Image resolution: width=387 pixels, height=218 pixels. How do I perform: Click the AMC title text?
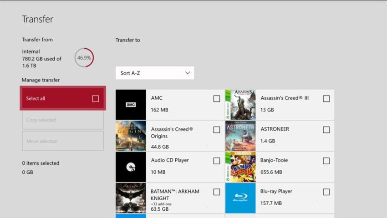(157, 98)
